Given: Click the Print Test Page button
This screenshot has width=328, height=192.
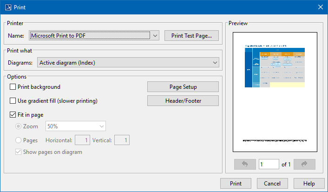Looking at the screenshot, I should click(191, 35).
